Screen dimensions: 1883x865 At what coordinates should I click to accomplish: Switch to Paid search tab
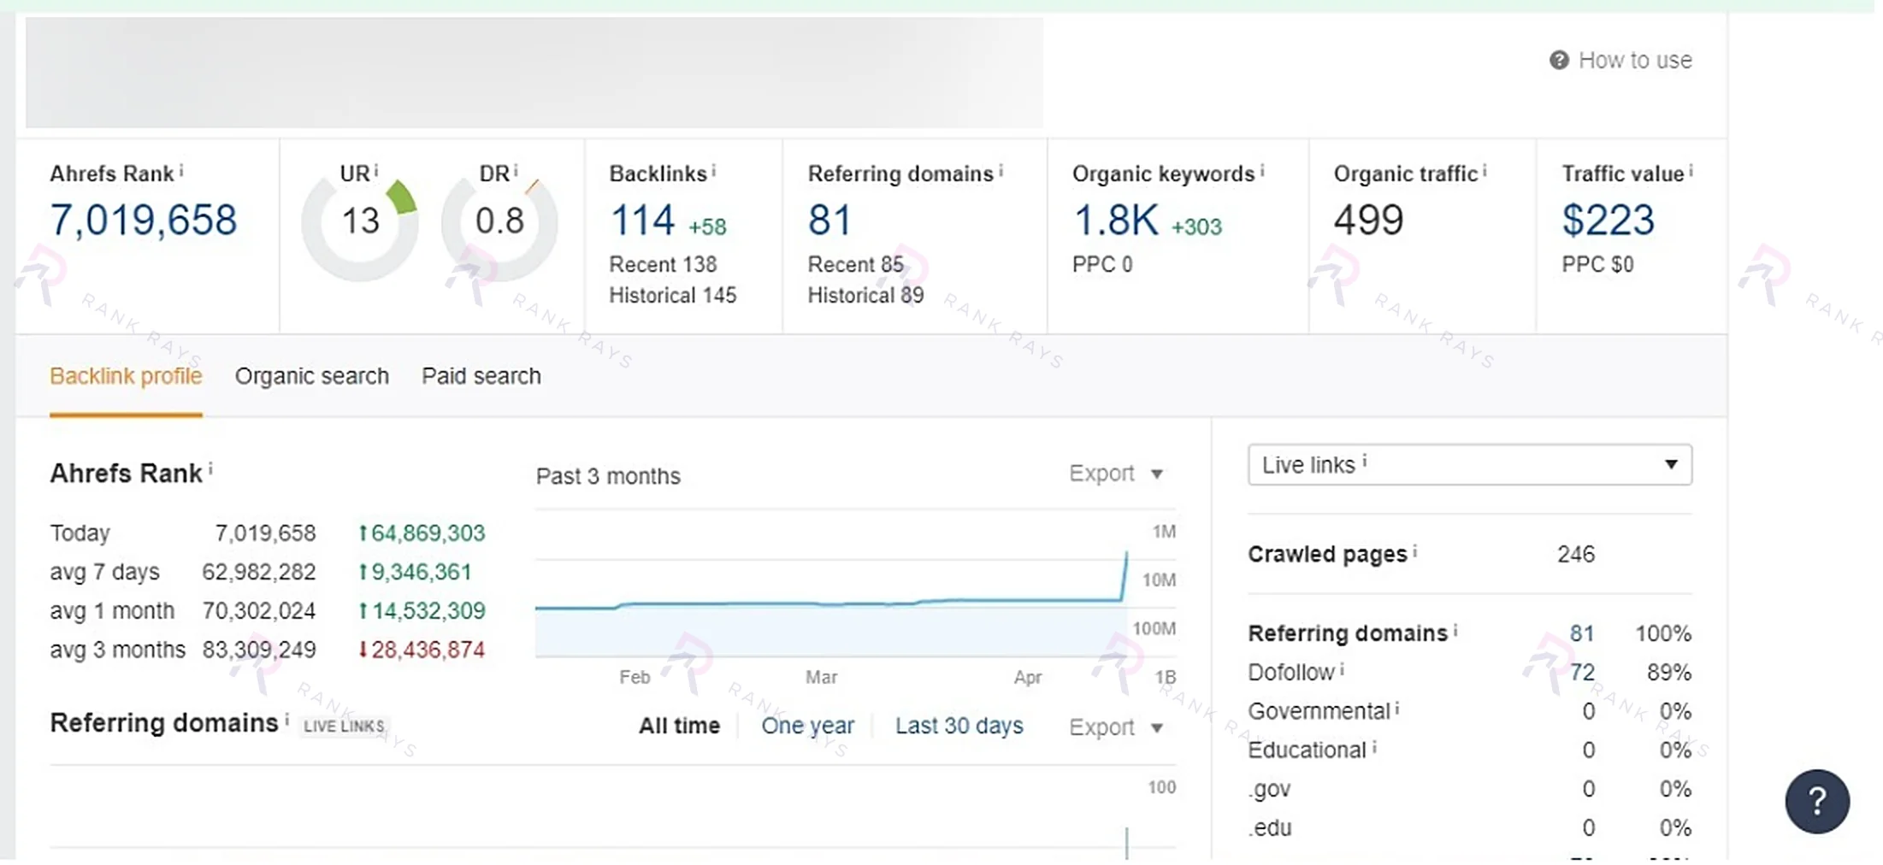(481, 376)
